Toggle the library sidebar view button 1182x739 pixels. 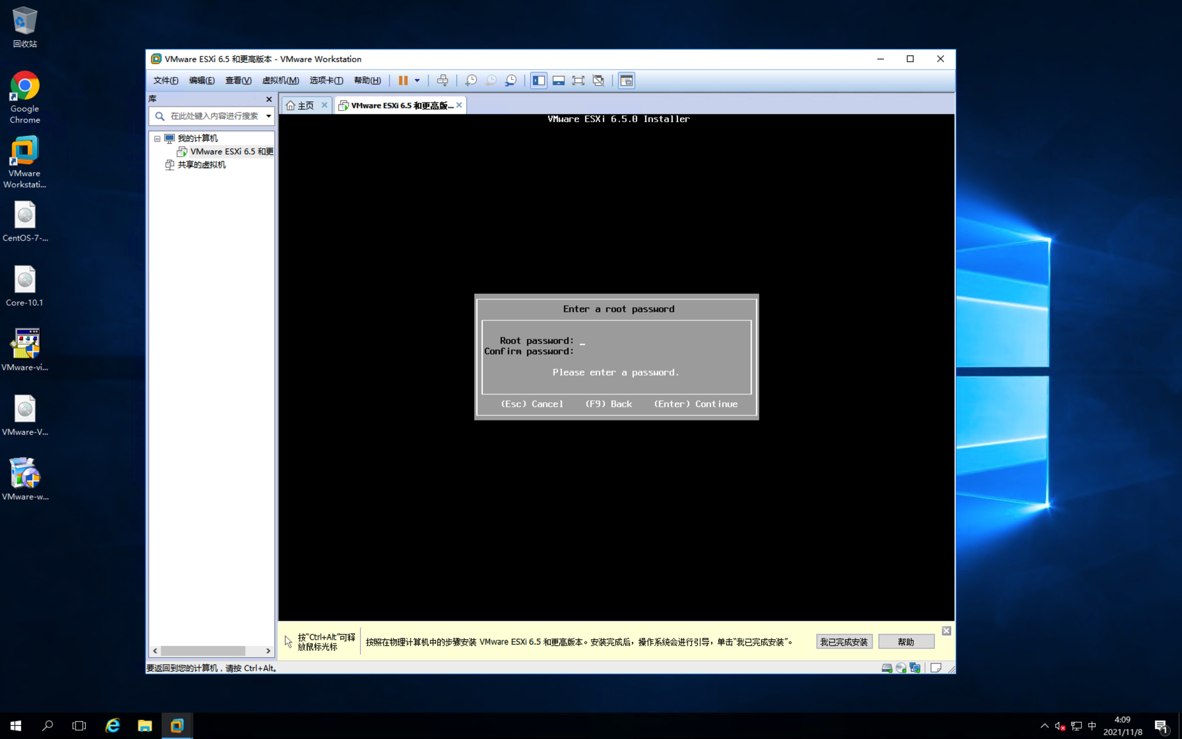point(539,80)
